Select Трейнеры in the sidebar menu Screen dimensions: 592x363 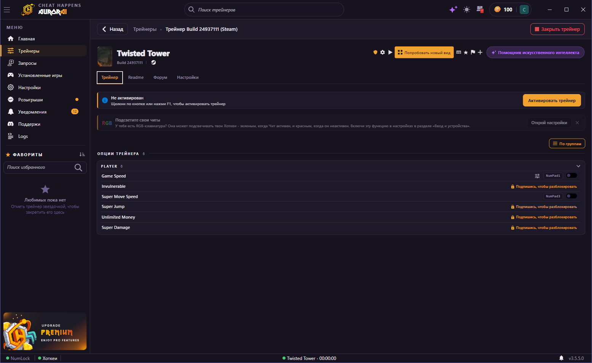click(44, 51)
